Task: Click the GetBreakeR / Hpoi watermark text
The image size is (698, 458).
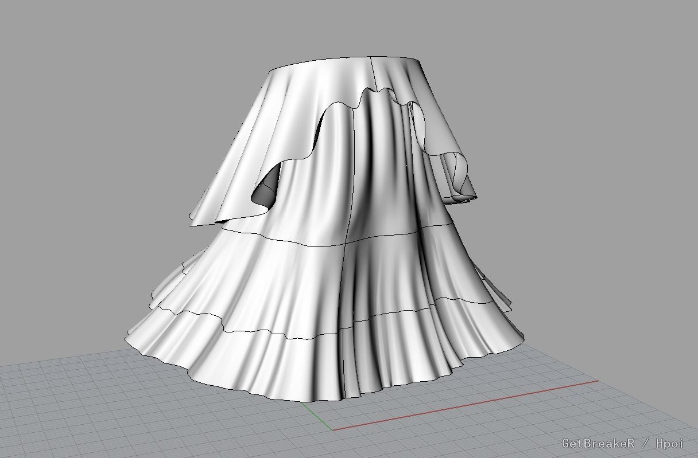Action: tap(622, 443)
